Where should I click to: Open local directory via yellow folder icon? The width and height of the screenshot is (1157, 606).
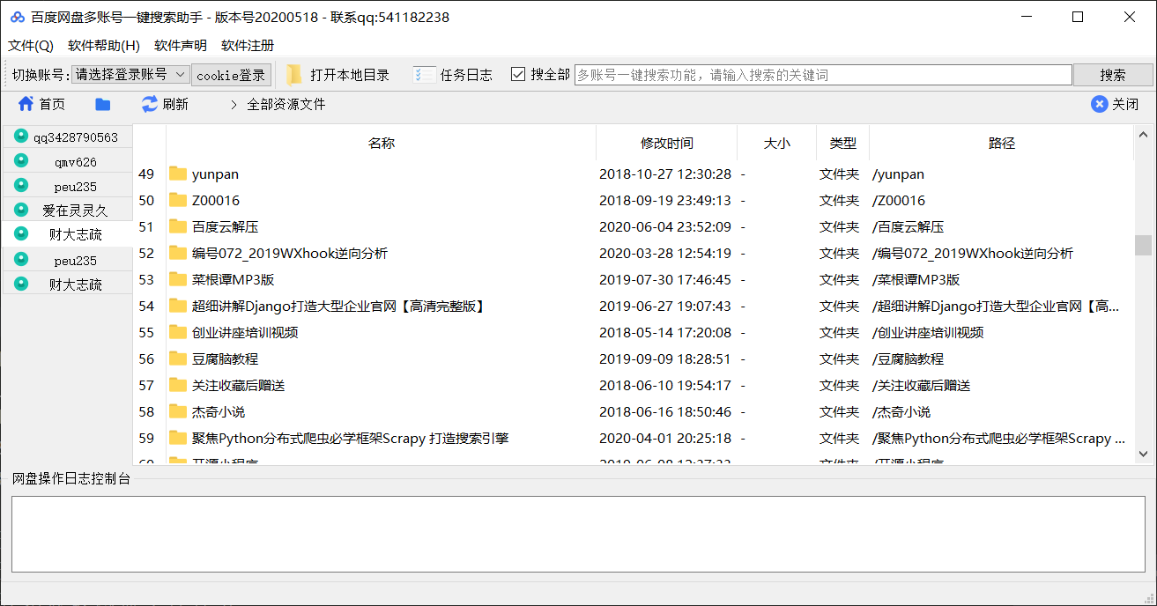294,74
